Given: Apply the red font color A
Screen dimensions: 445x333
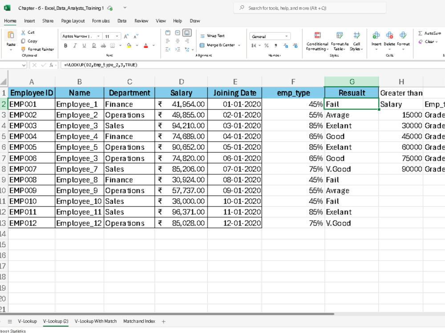Looking at the screenshot, I should pos(146,46).
